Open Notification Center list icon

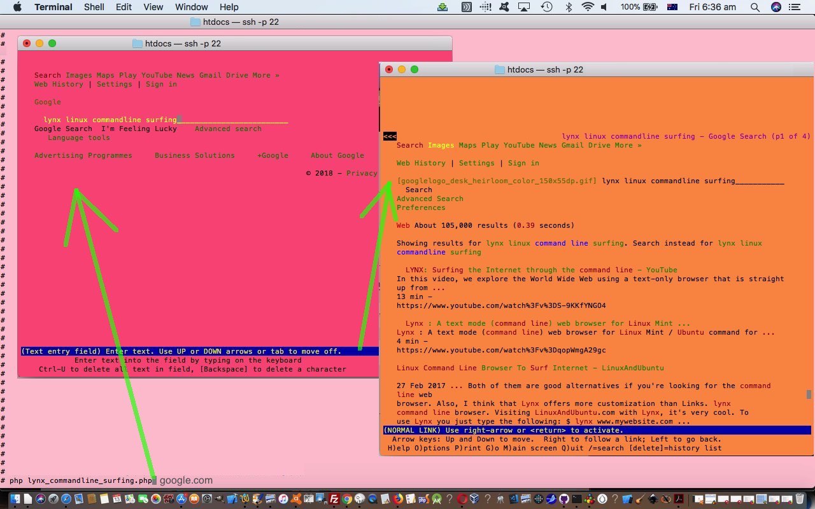(795, 7)
